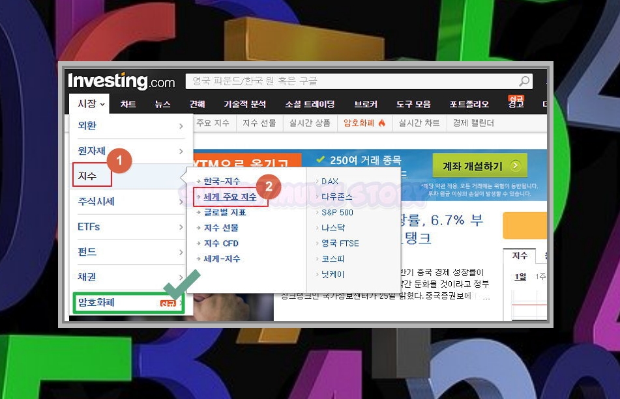Screen dimensions: 620x399
Task: Open the 코스피 index link
Action: click(333, 259)
